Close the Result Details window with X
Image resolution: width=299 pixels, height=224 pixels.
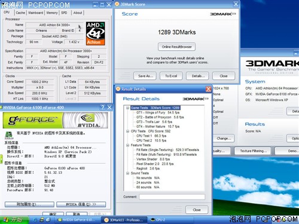click(x=208, y=89)
